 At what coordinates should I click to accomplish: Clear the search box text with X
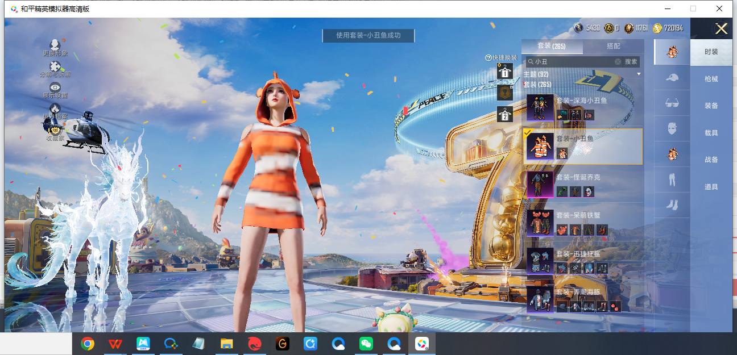click(618, 61)
